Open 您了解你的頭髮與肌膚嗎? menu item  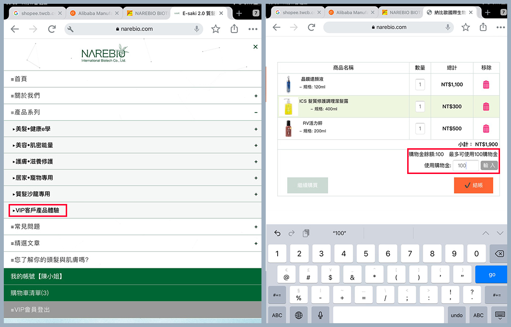[133, 260]
